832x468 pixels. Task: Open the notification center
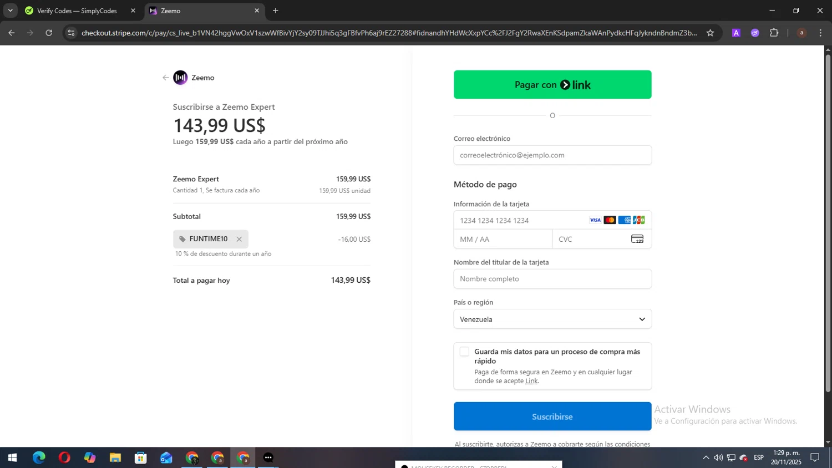pyautogui.click(x=815, y=457)
